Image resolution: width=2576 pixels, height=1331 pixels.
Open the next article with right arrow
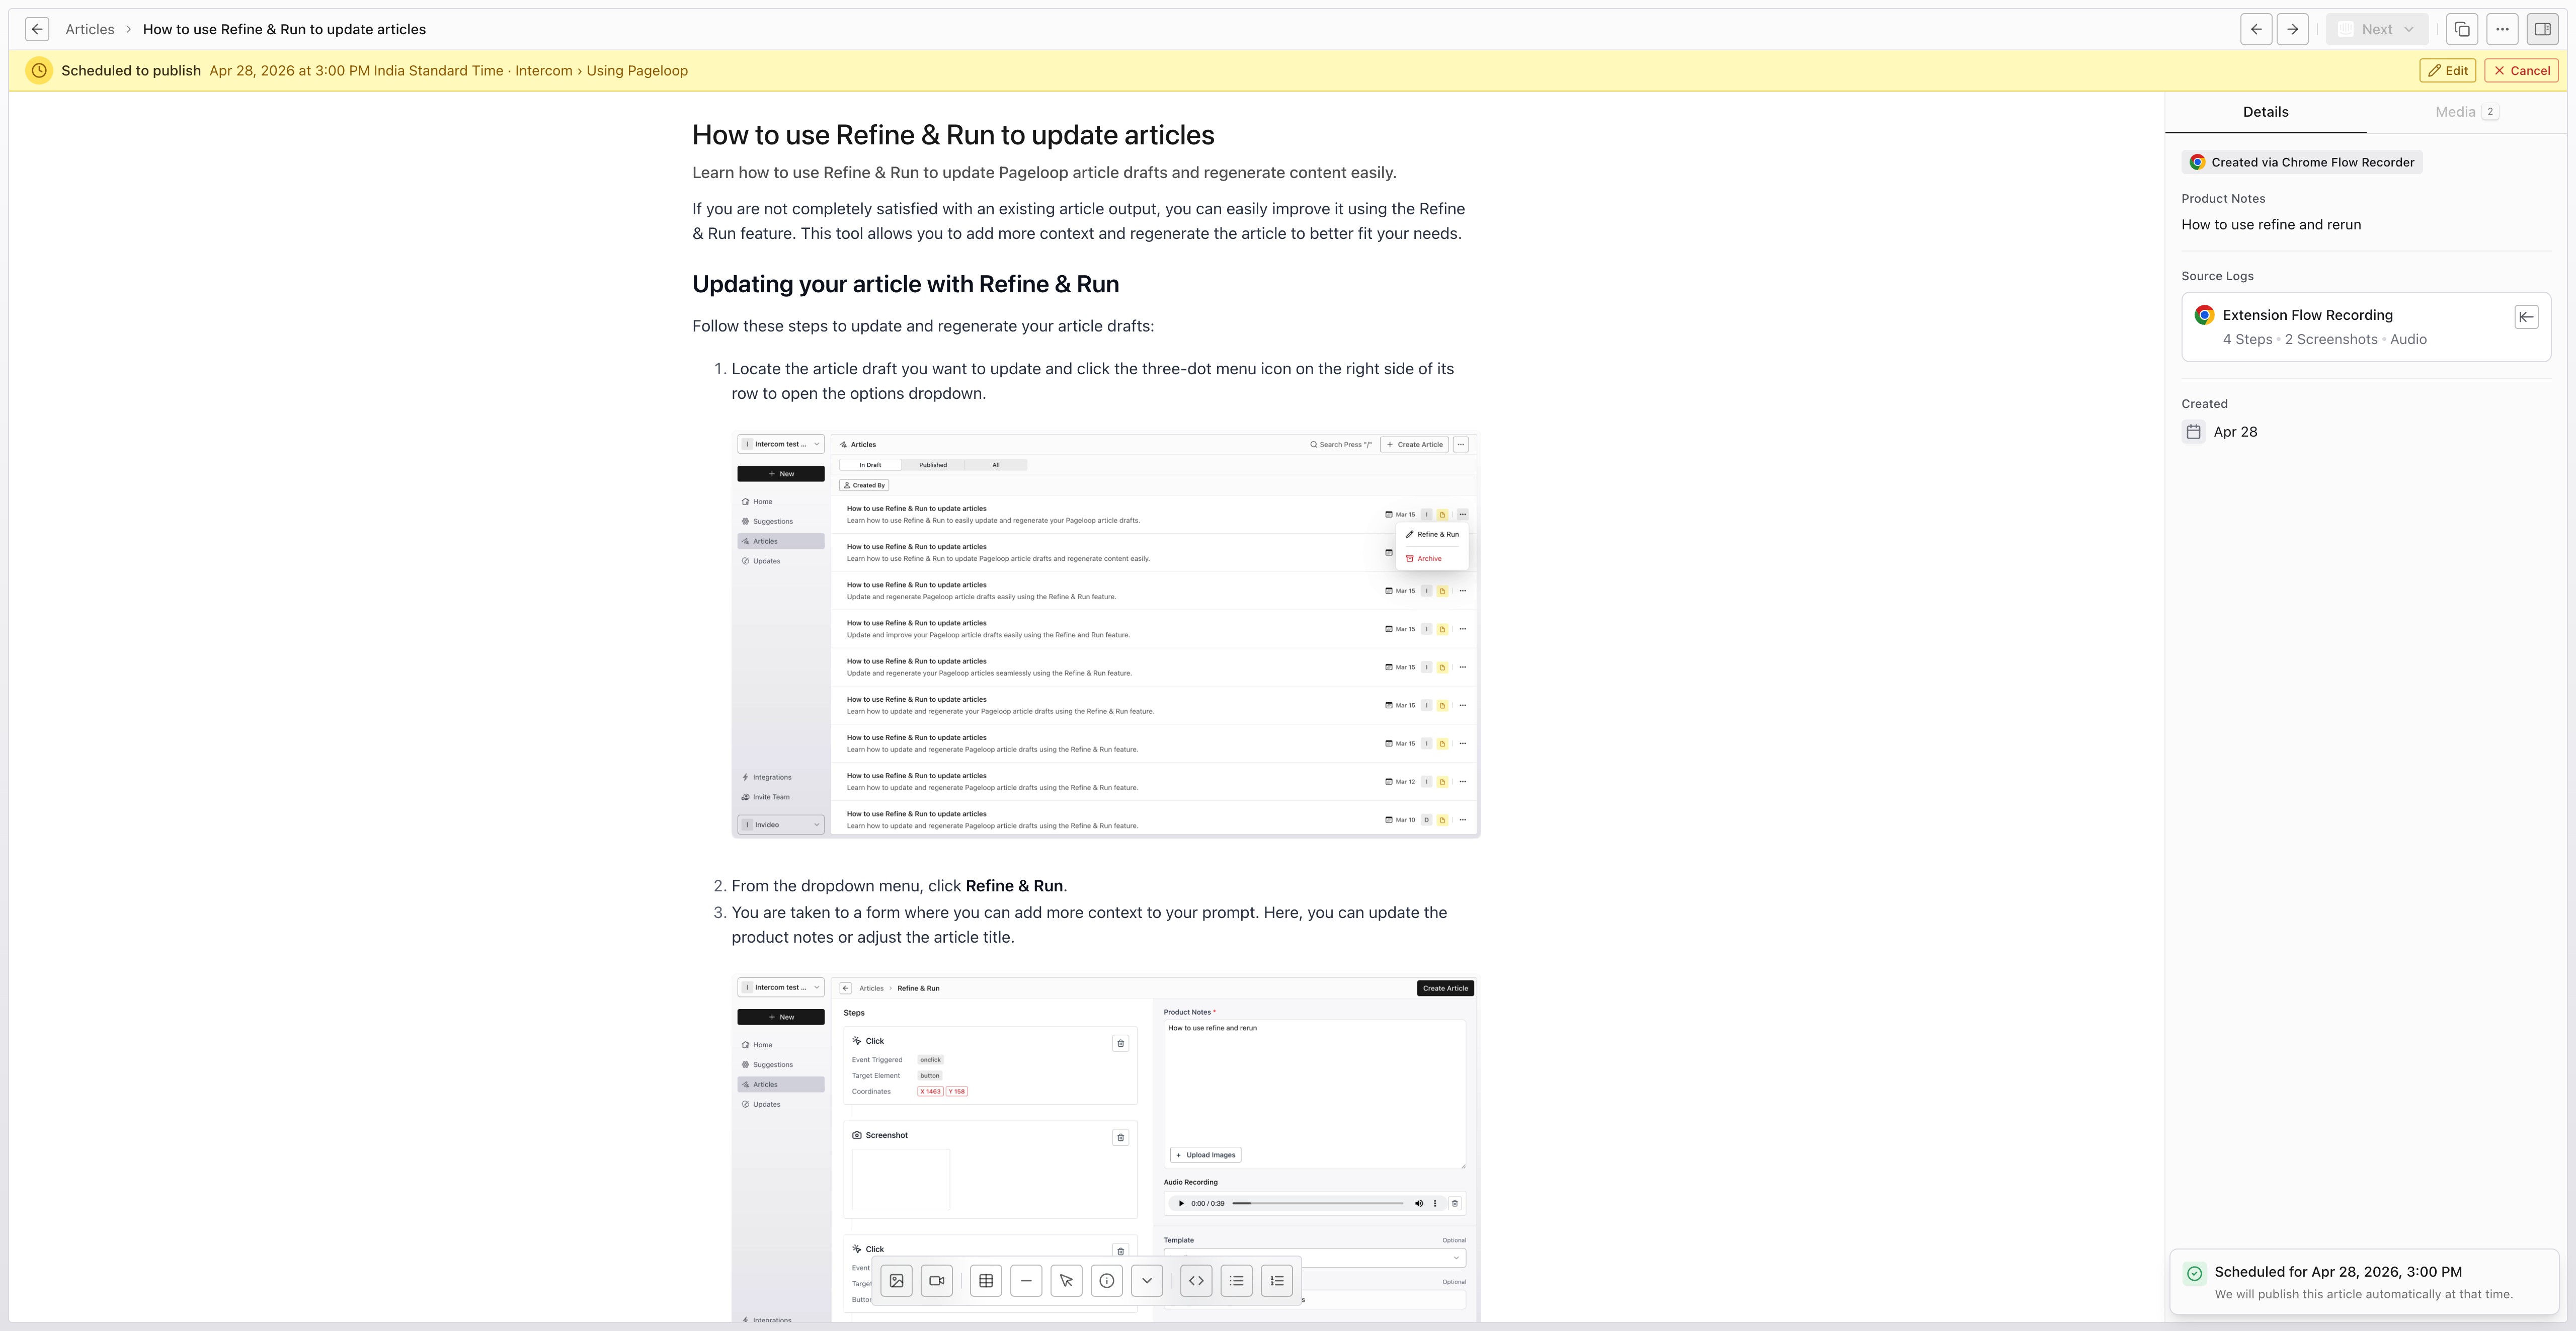2293,29
